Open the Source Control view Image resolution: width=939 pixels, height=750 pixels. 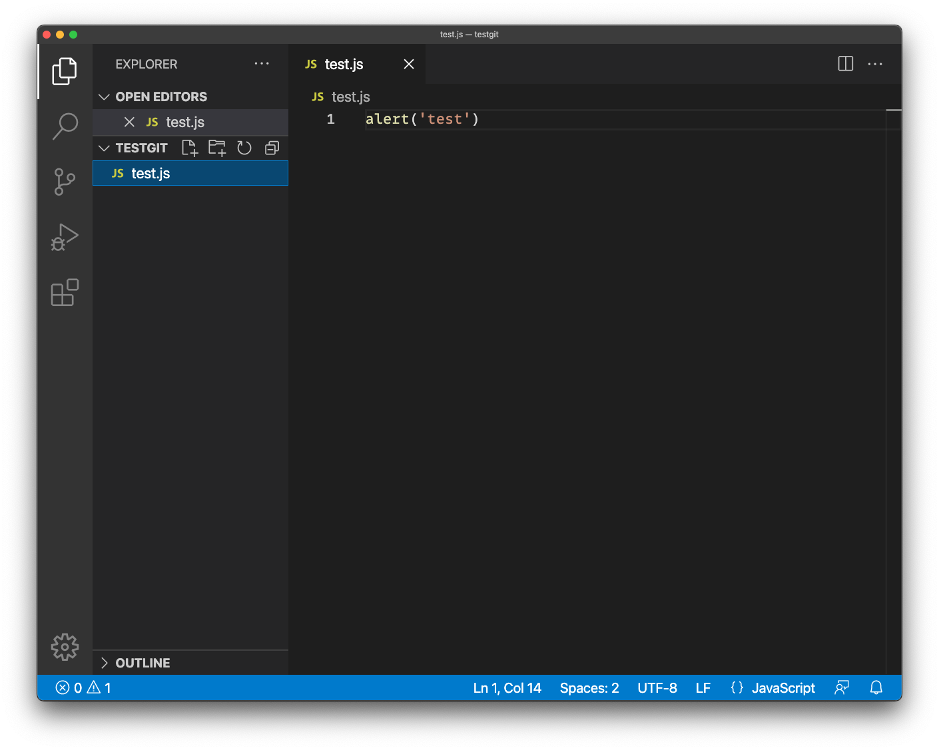coord(65,182)
